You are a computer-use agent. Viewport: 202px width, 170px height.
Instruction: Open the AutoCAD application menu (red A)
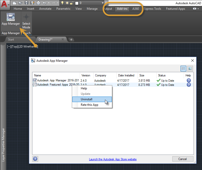pyautogui.click(x=5, y=4)
